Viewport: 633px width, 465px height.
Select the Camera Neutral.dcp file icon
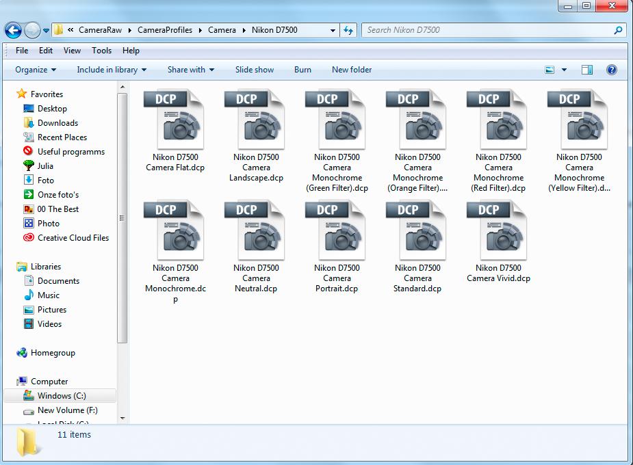pyautogui.click(x=255, y=230)
